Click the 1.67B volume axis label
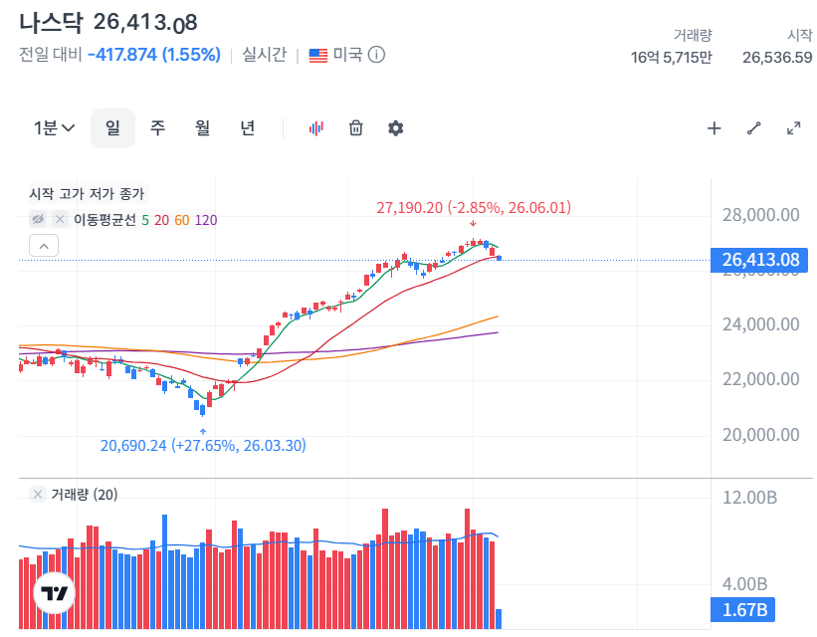The height and width of the screenshot is (637, 817). tap(743, 610)
